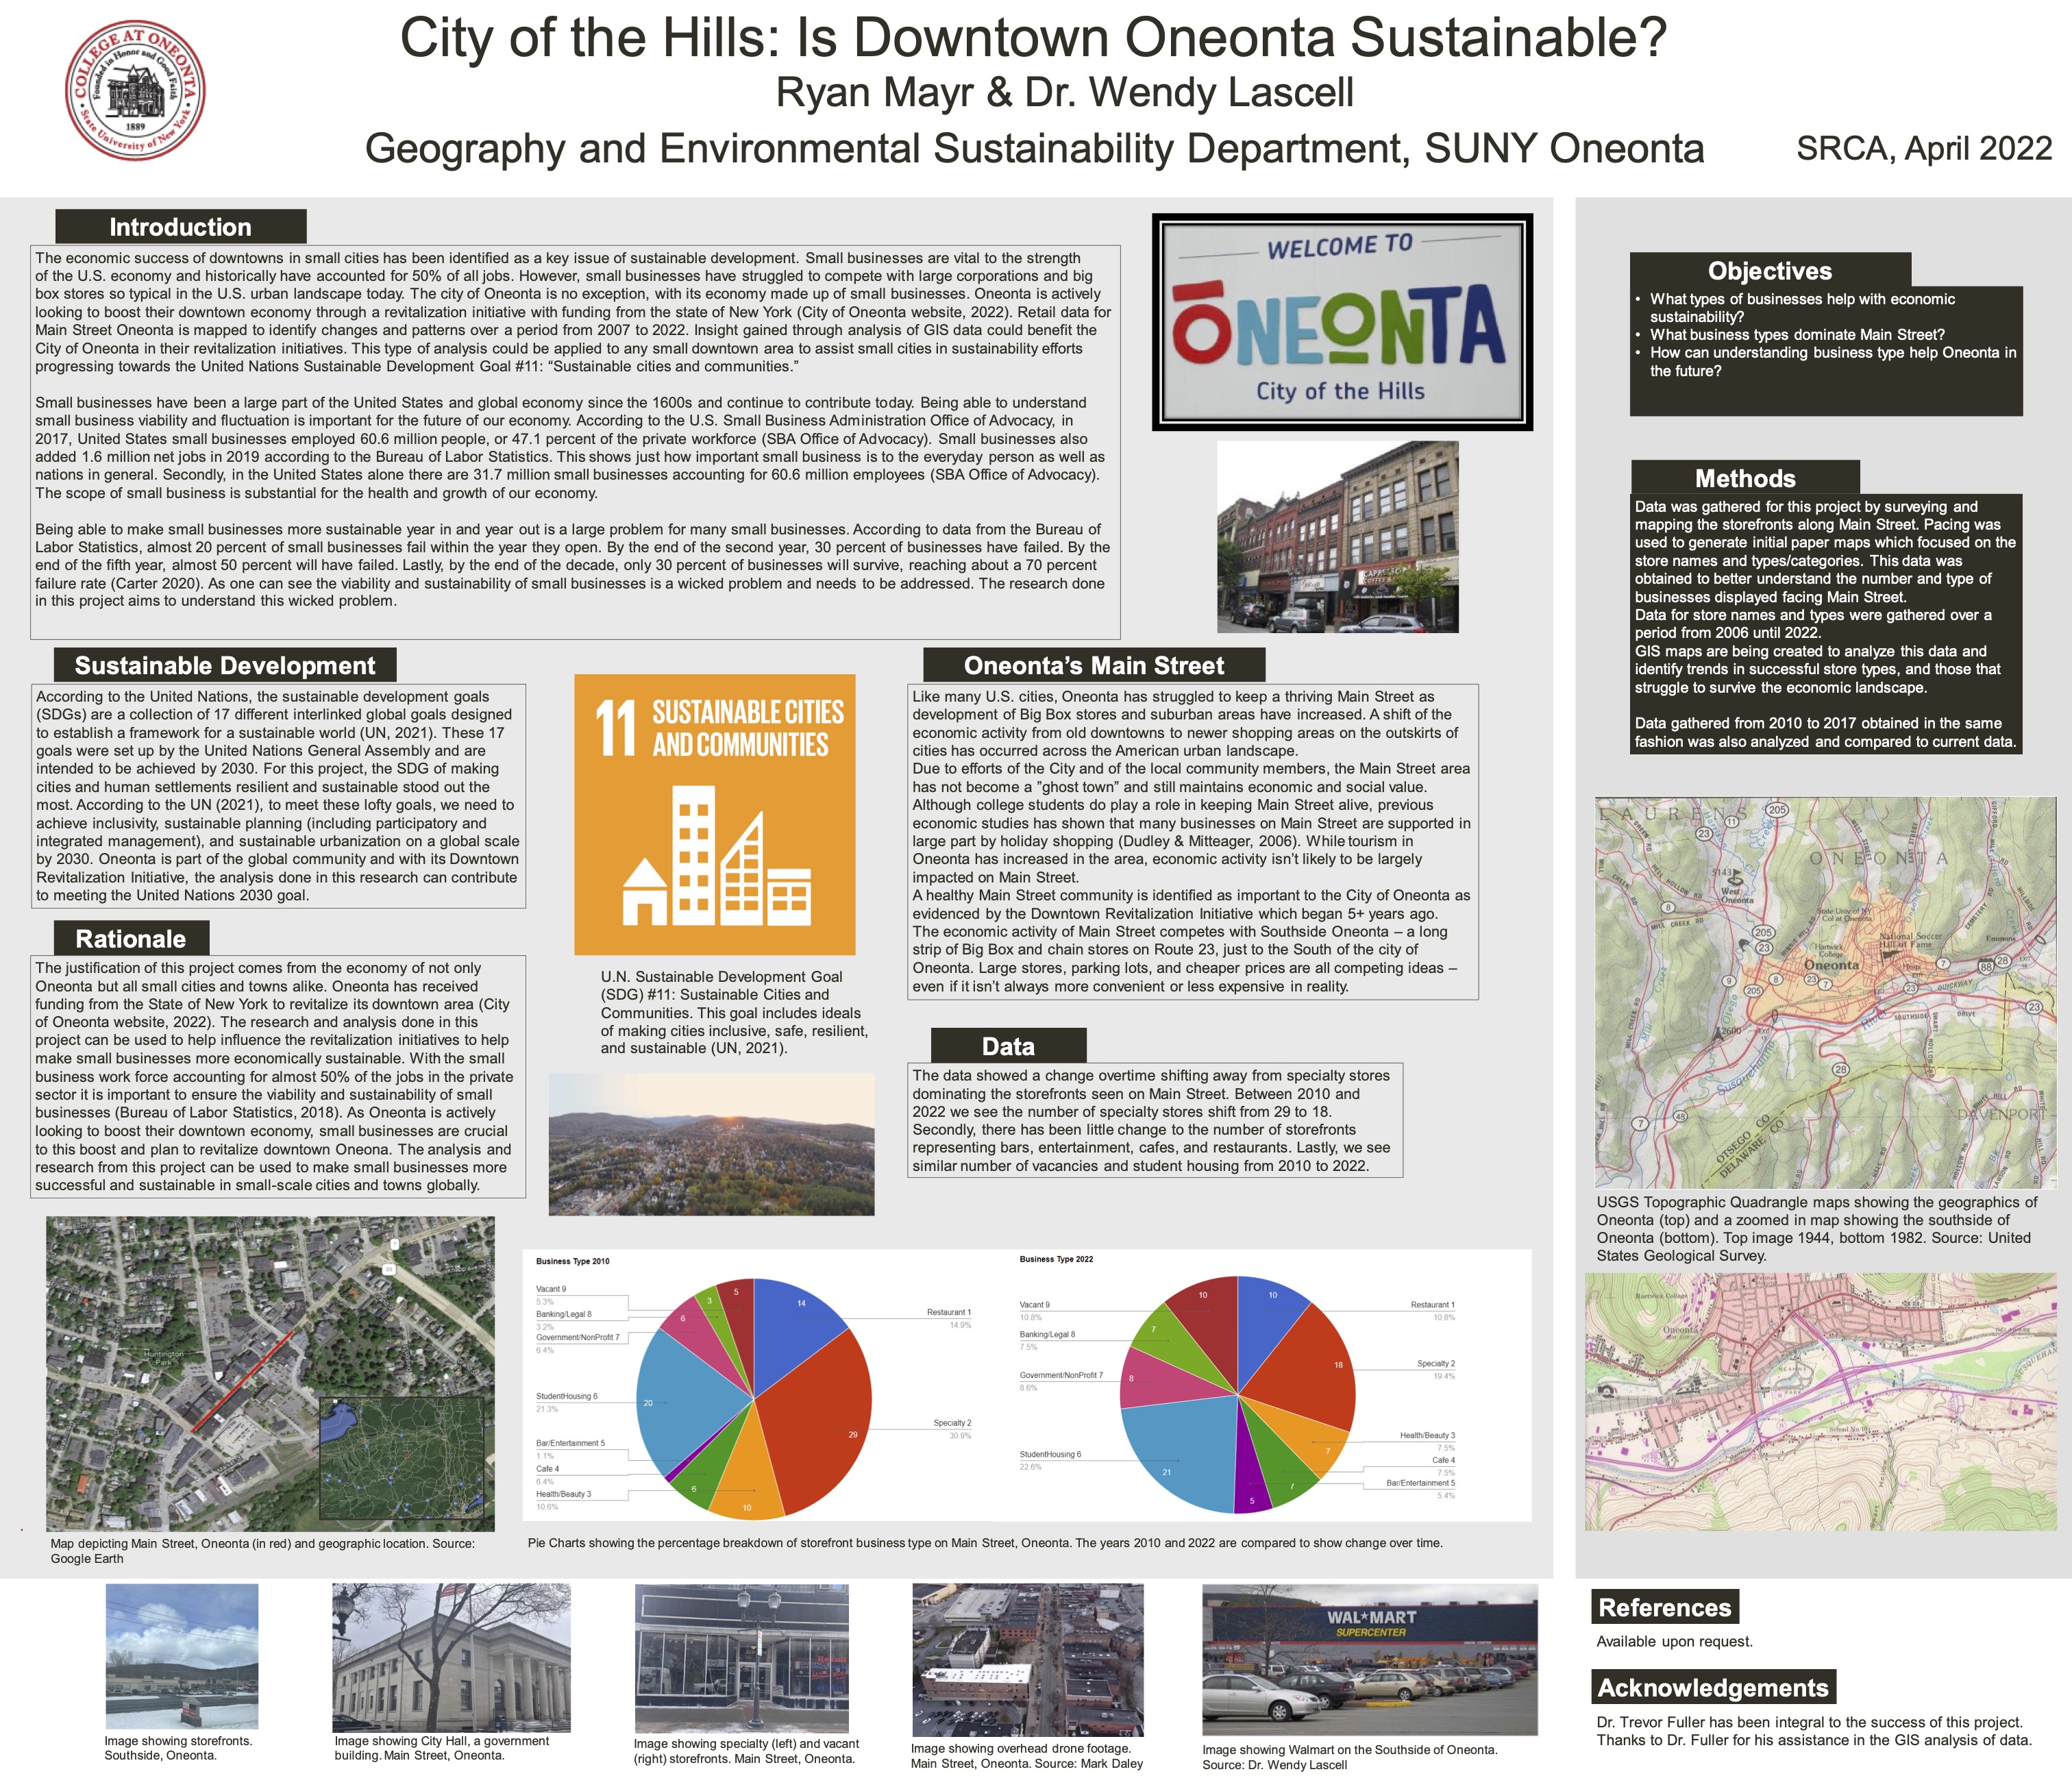Open the overhead drone footage photo
The height and width of the screenshot is (1776, 2072).
pyautogui.click(x=1028, y=1660)
